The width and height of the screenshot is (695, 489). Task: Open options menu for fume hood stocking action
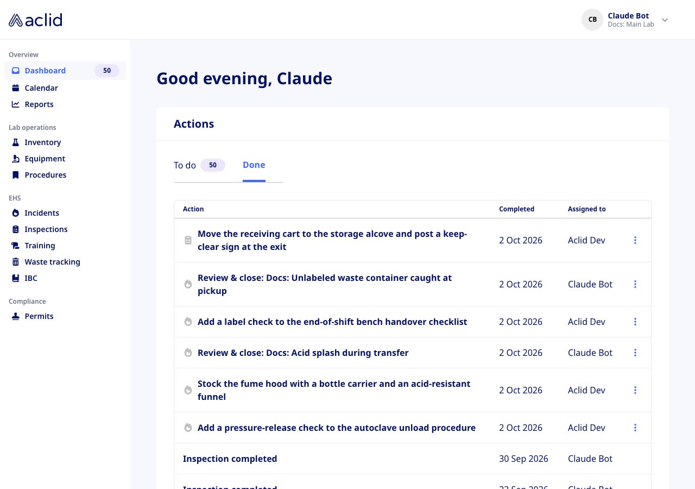(635, 390)
